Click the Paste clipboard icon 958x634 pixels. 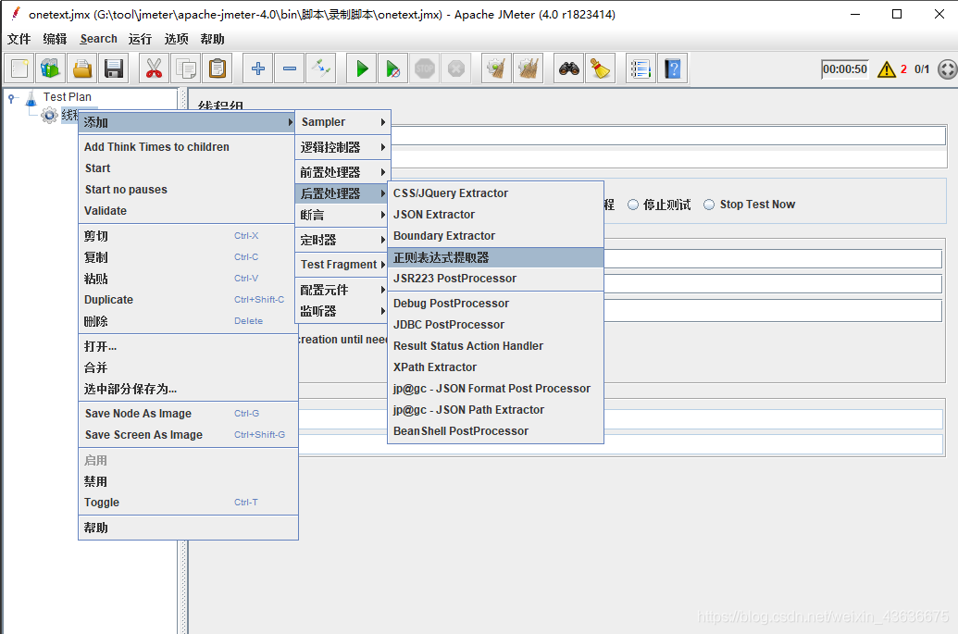tap(218, 68)
